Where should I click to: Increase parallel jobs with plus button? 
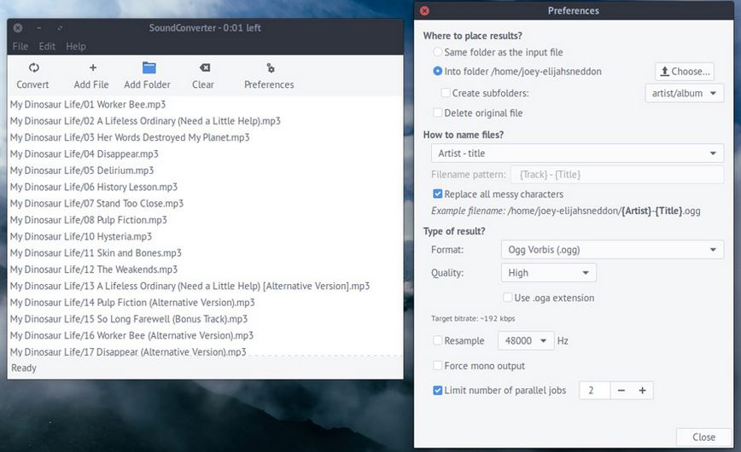pos(643,391)
